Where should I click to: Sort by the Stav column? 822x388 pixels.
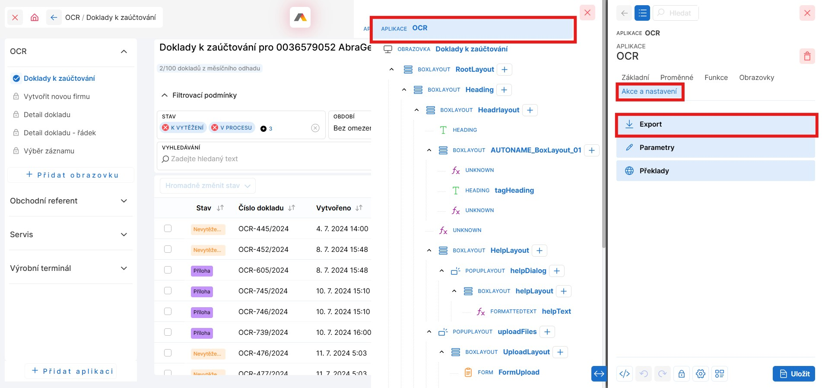220,208
